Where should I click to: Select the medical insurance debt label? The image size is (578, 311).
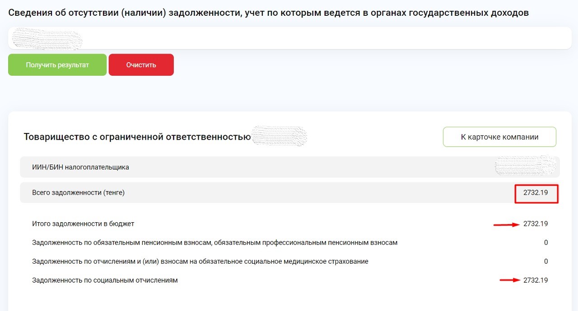coord(200,261)
